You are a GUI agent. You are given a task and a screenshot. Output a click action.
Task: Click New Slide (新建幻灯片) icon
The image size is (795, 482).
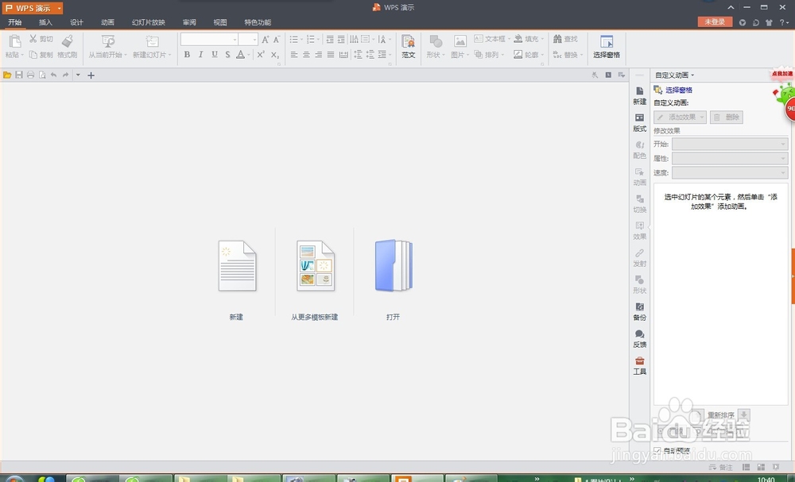(x=152, y=41)
